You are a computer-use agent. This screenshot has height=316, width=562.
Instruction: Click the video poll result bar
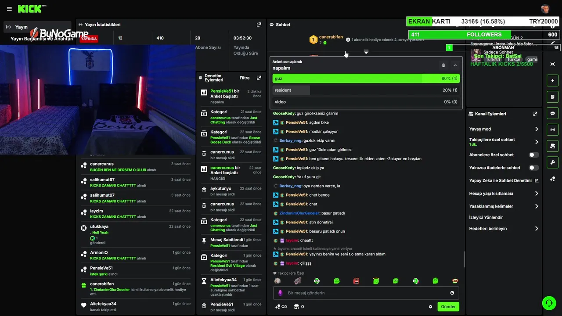(x=366, y=102)
